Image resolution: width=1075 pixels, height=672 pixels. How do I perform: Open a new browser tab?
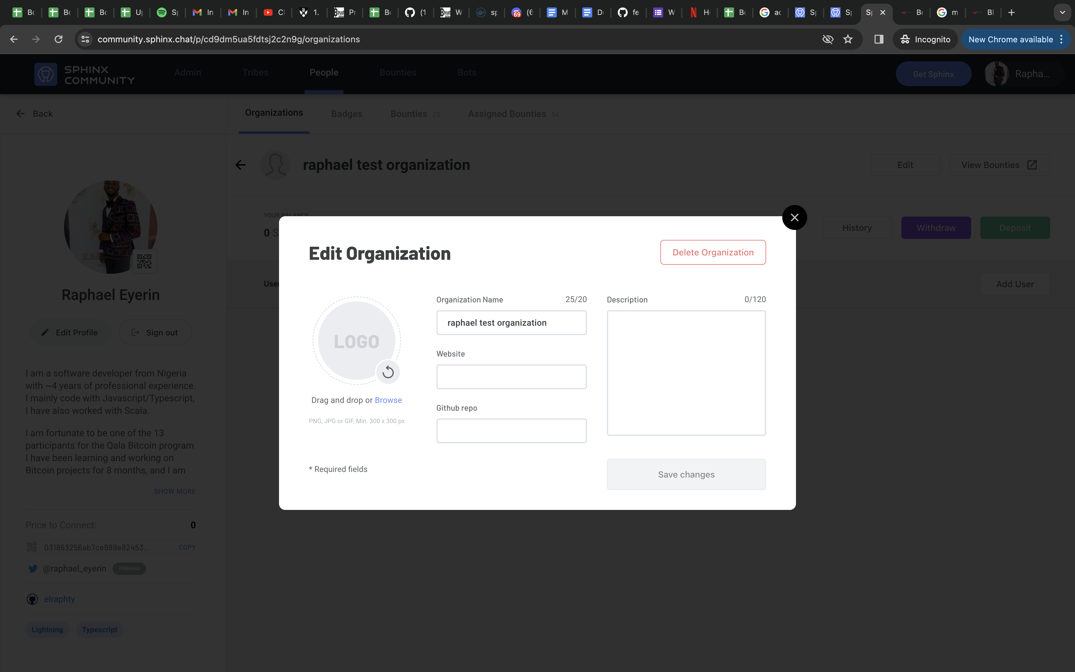[x=1012, y=12]
